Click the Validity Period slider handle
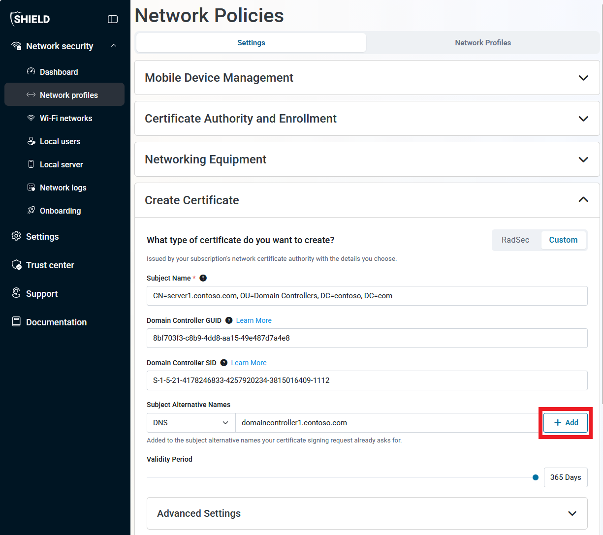The width and height of the screenshot is (603, 535). (x=536, y=477)
